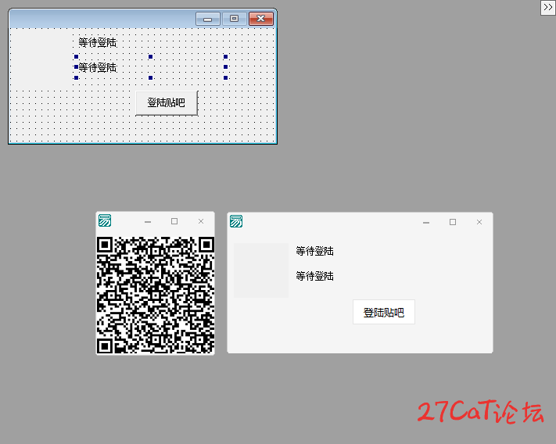The height and width of the screenshot is (444, 556).
Task: Select the lower 等待登陆 label with selection handles
Action: (x=98, y=67)
